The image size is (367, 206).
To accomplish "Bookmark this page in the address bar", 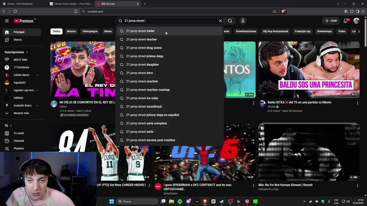I will pos(76,11).
